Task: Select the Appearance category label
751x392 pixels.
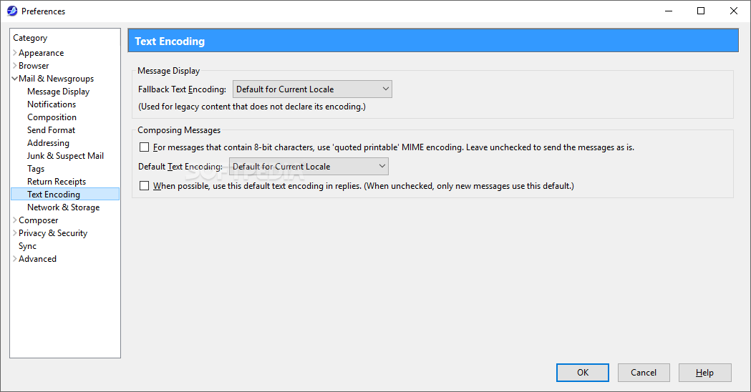Action: point(42,53)
